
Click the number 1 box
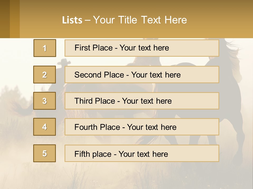coord(45,48)
